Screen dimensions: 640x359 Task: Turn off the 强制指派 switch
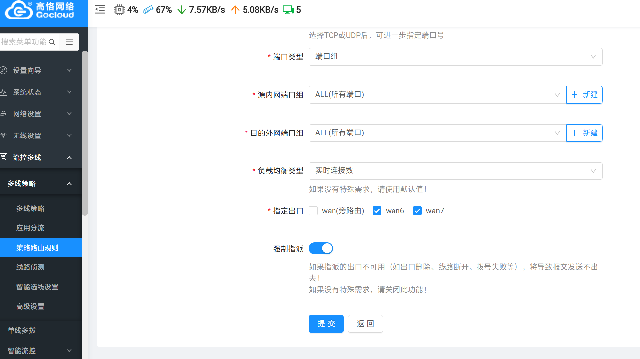point(321,248)
